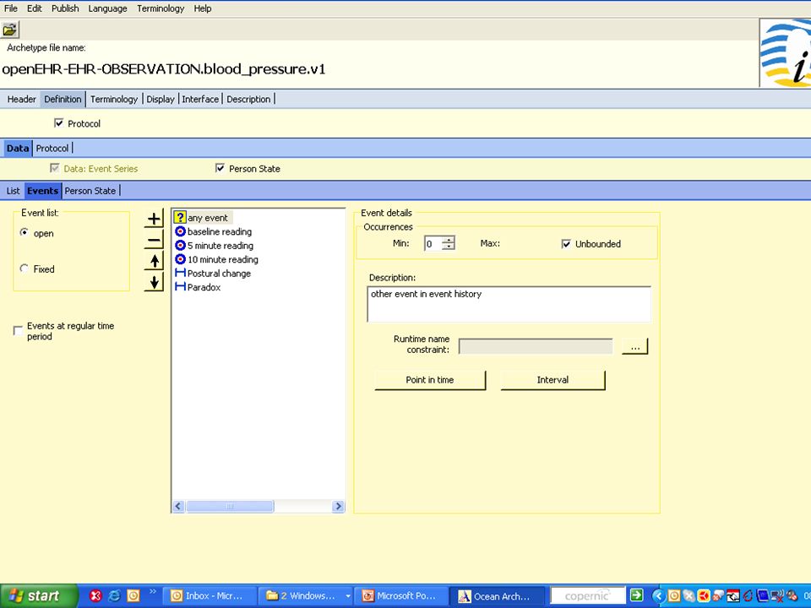Click interval icon beside Paradox
The image size is (811, 608).
[180, 286]
